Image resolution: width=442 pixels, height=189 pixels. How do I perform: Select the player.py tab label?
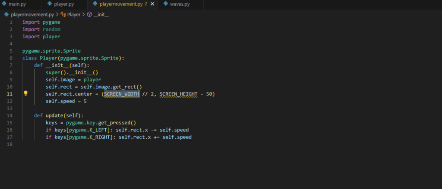64,4
